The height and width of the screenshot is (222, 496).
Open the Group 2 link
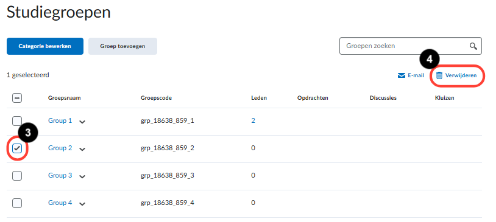(60, 148)
